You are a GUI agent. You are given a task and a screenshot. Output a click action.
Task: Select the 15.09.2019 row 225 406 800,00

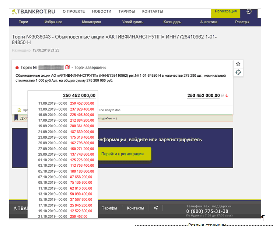66,115
